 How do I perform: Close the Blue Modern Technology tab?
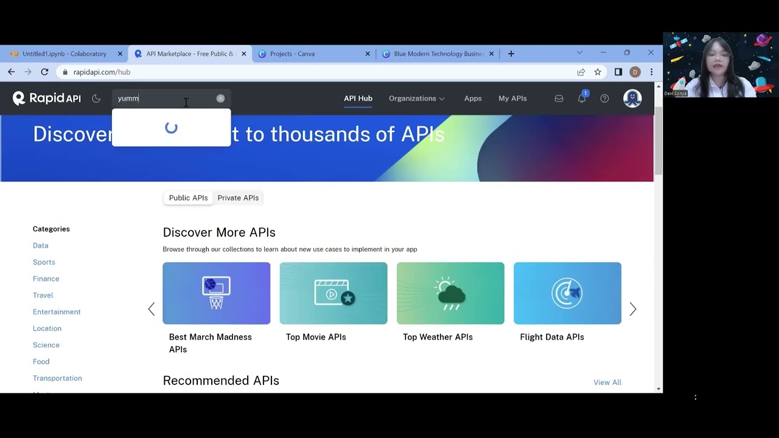[x=492, y=54]
